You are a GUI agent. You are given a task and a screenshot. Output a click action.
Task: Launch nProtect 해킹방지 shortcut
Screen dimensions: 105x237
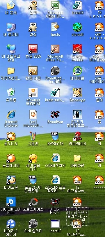[x=33, y=93]
